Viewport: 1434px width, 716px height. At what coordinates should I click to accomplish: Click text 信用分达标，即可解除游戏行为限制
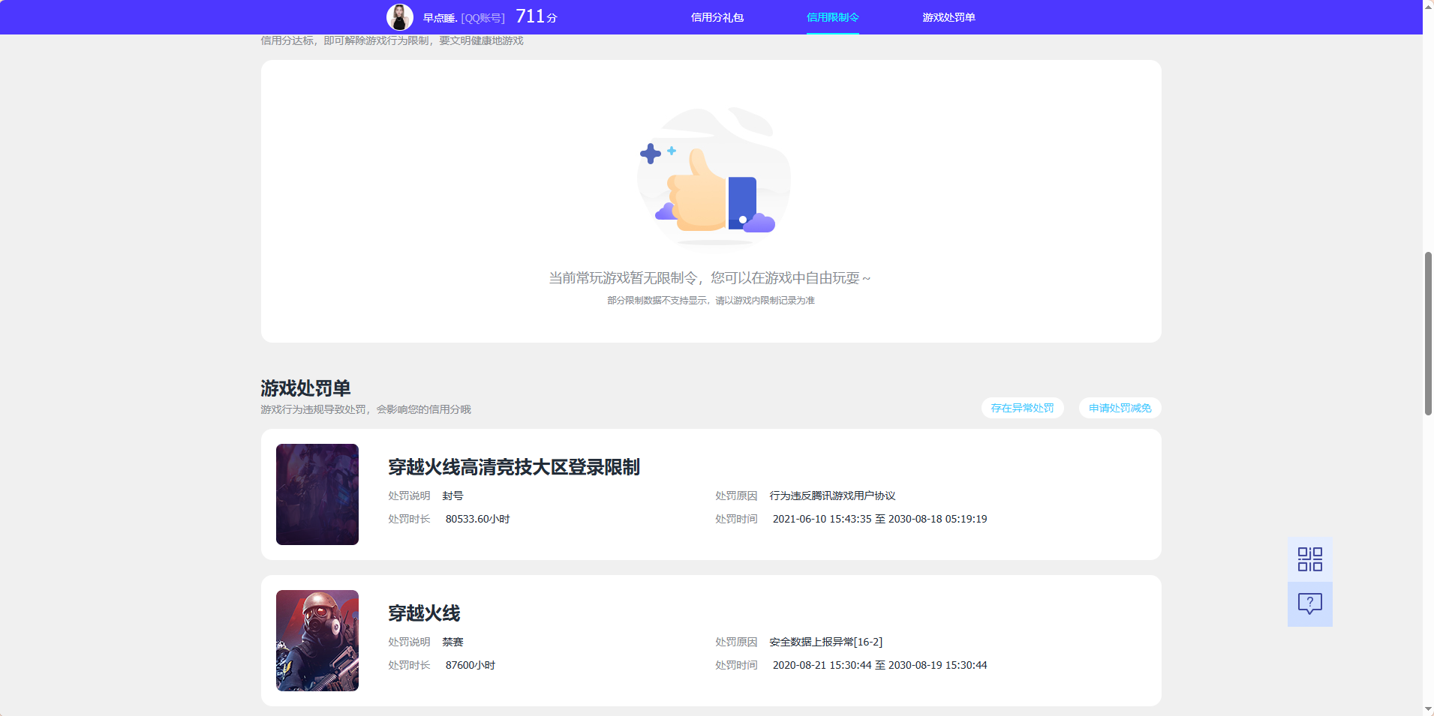coord(344,40)
